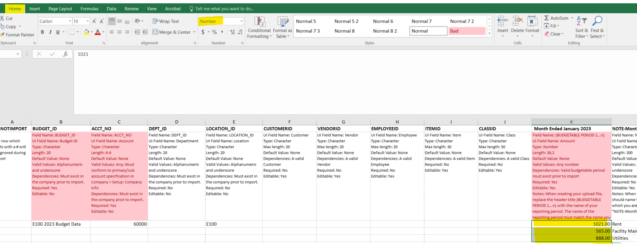This screenshot has height=244, width=637.
Task: Open the font size dropdown
Action: pos(88,21)
